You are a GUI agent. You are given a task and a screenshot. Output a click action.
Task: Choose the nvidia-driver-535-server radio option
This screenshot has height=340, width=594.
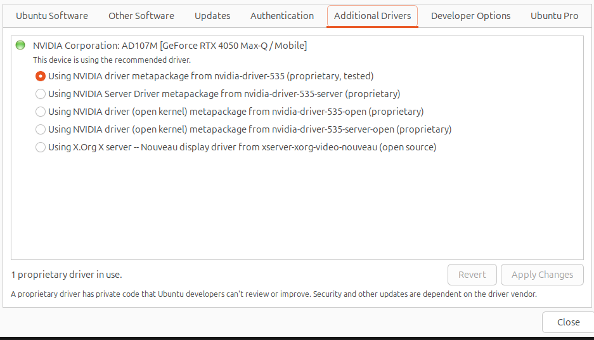pyautogui.click(x=41, y=94)
